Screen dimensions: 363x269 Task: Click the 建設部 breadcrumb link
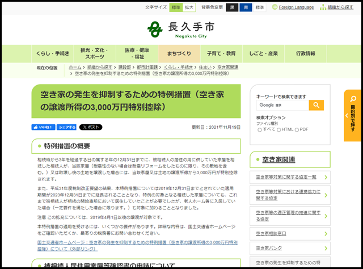point(125,67)
